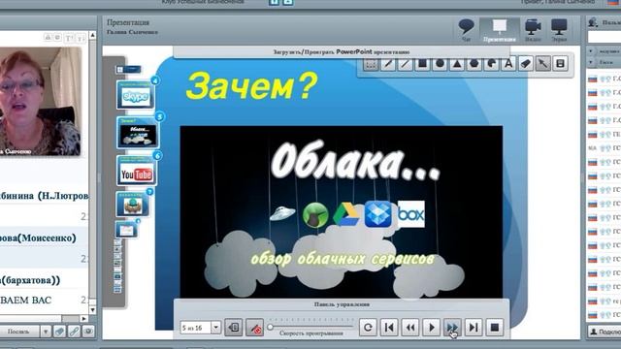Open the slide number "5 из 16" dropdown
This screenshot has width=621, height=349.
point(215,328)
